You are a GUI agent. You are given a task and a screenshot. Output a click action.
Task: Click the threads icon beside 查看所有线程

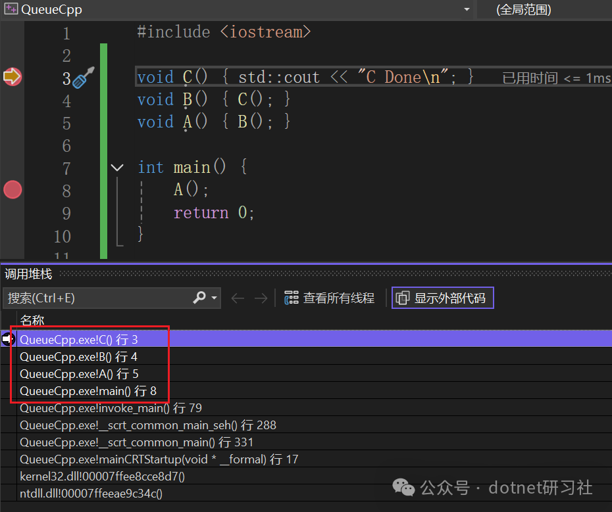(x=291, y=298)
